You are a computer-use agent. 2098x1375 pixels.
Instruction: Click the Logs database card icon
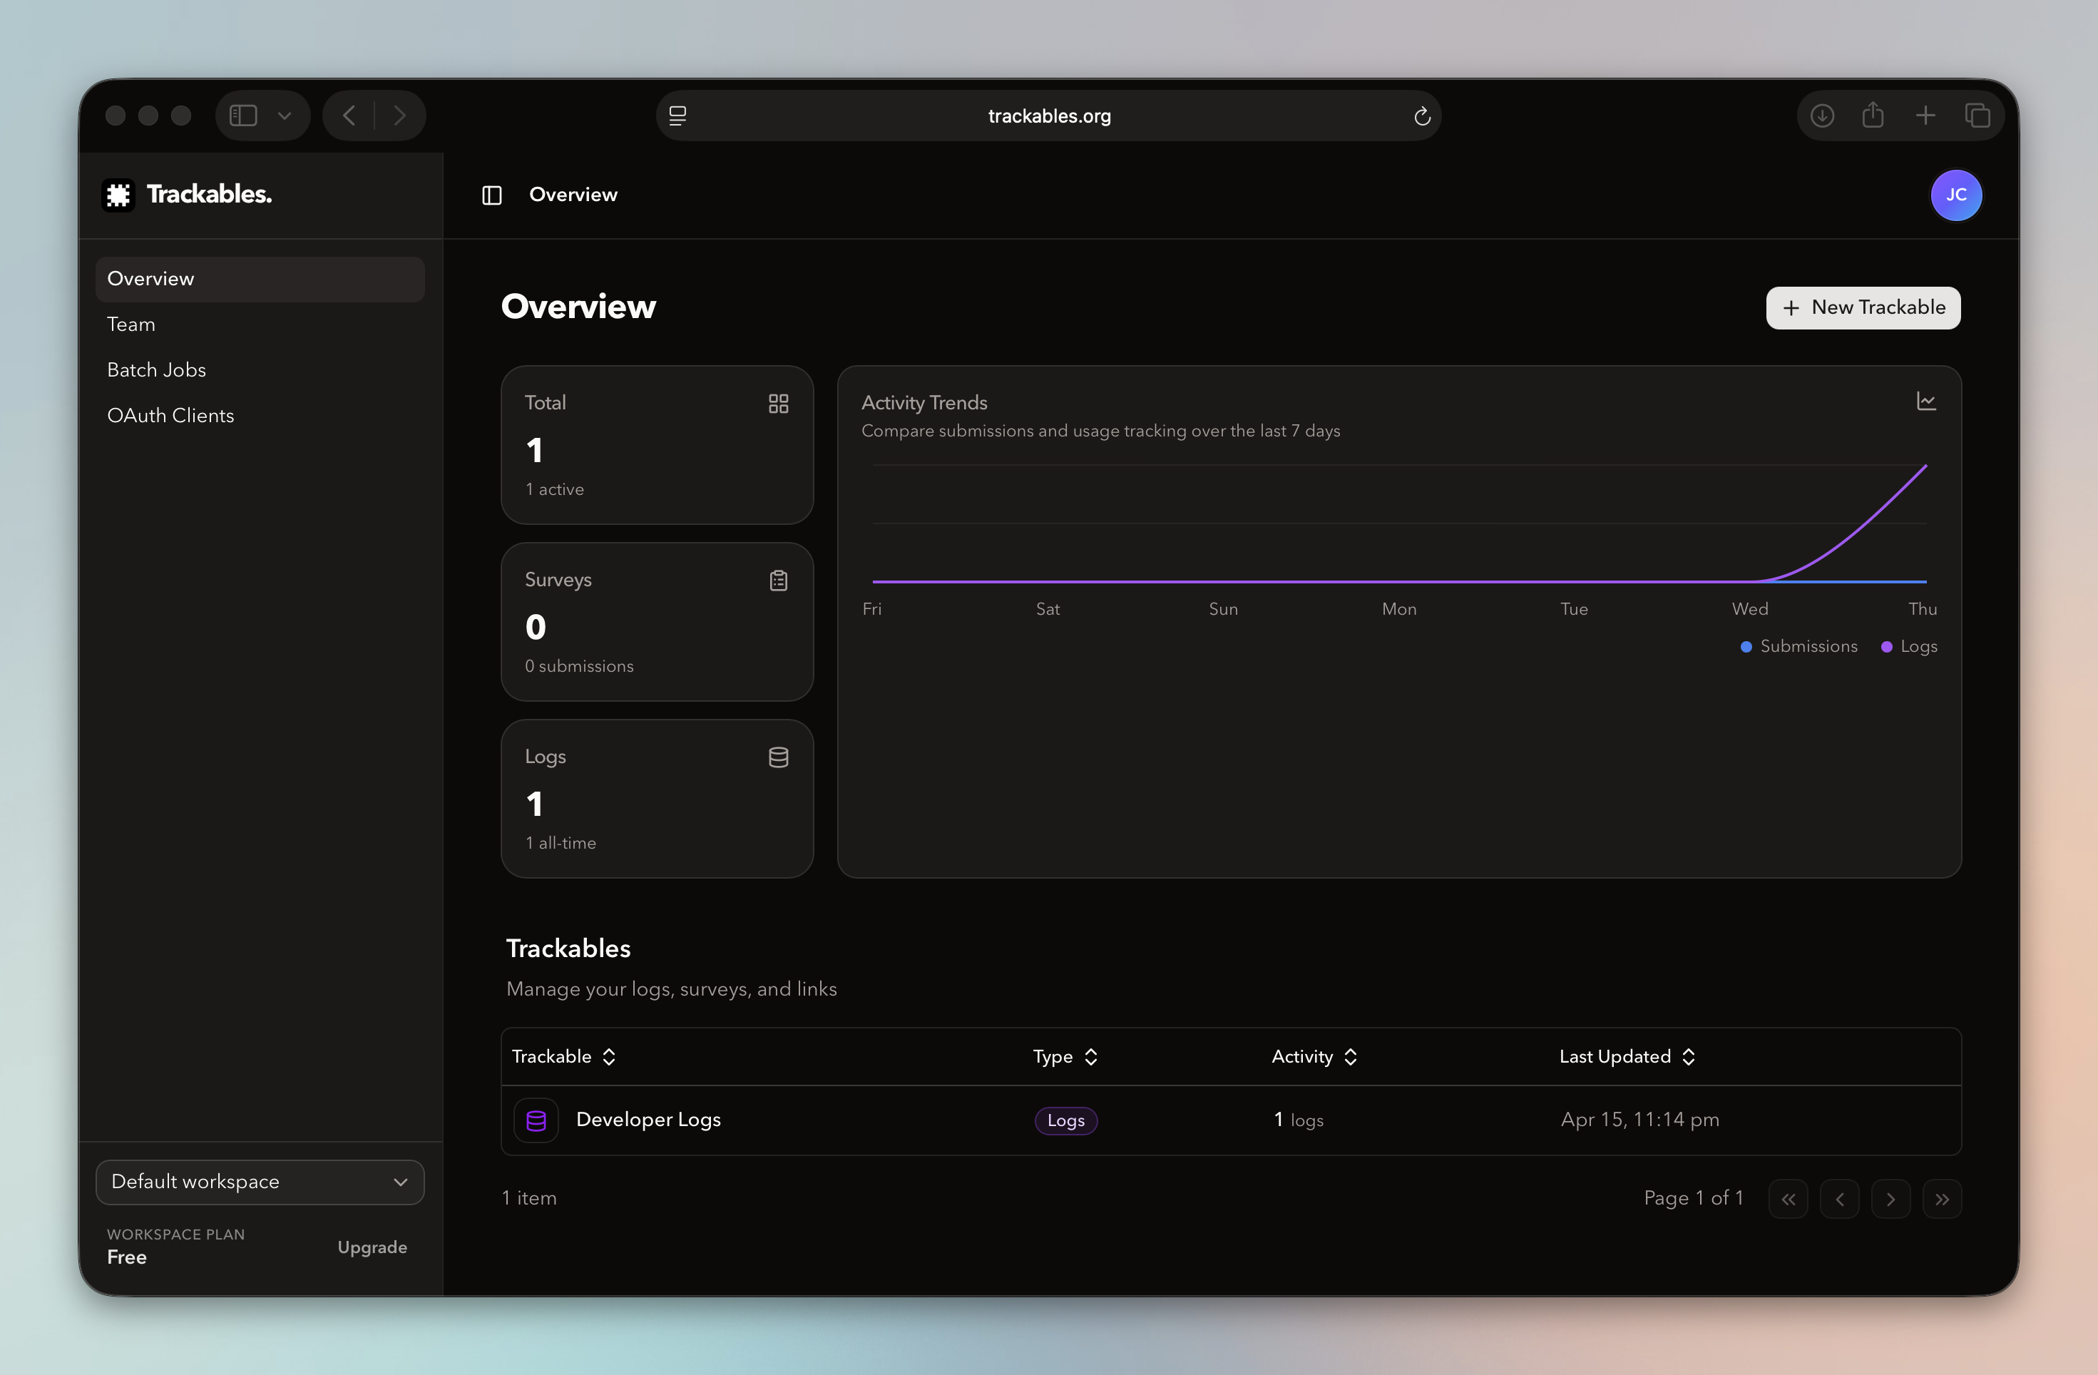click(x=777, y=757)
